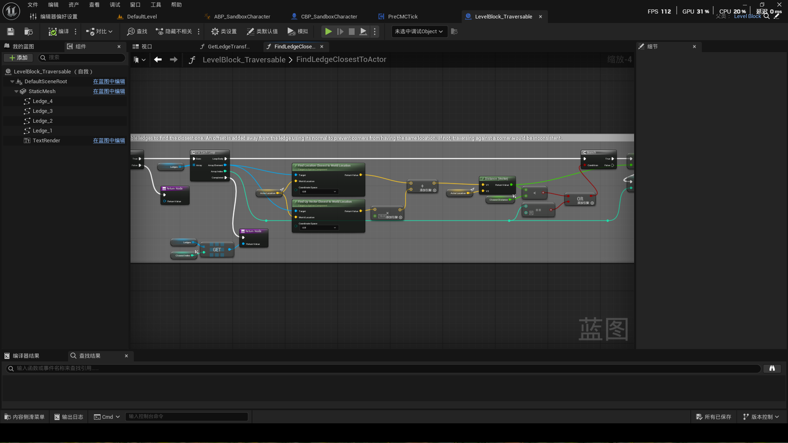Click the binoculars Find in Blueprints icon
This screenshot has height=443, width=788.
click(x=772, y=368)
